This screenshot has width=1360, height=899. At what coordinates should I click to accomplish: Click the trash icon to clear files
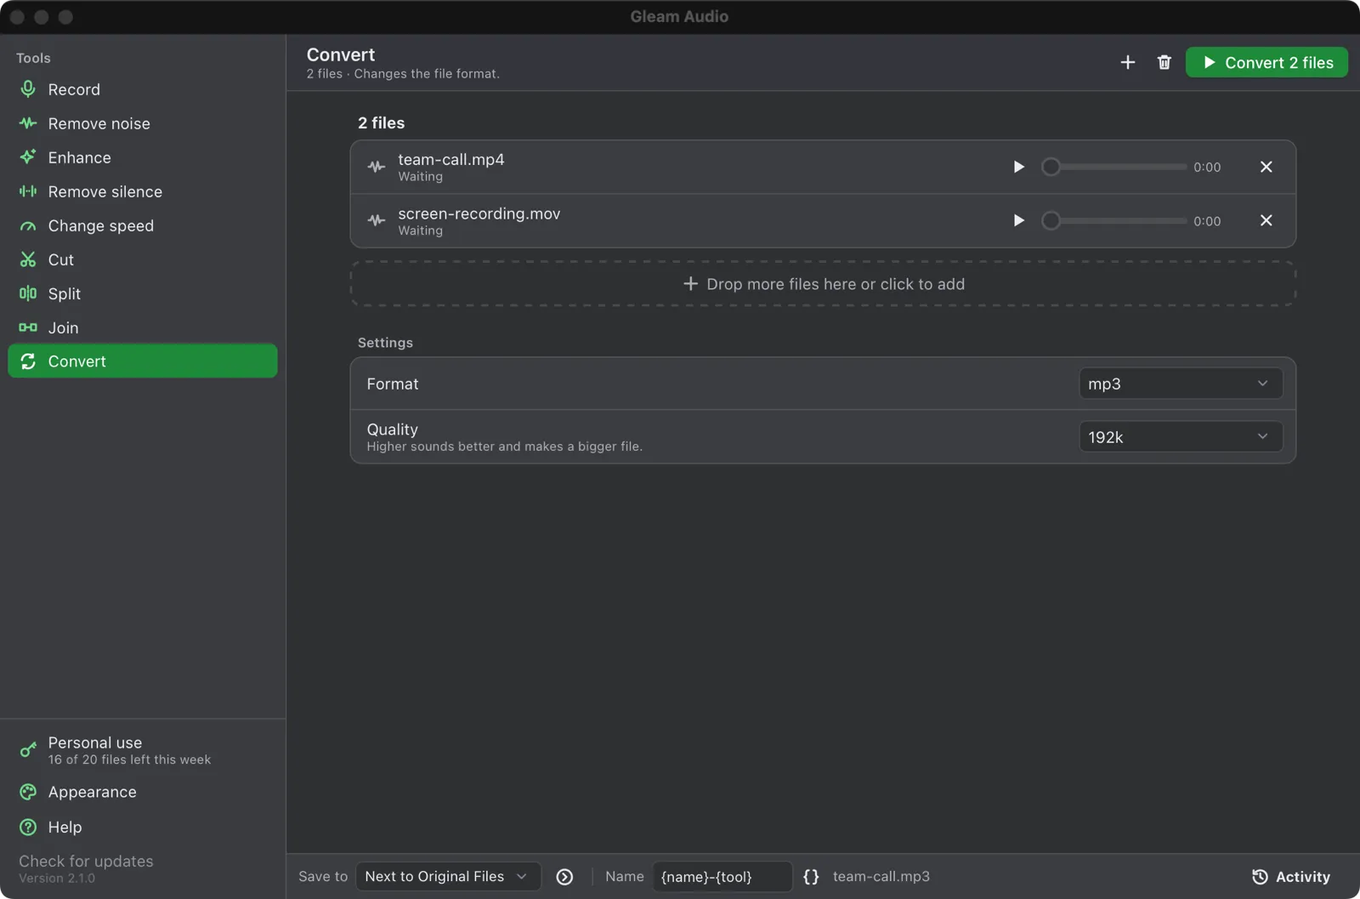tap(1164, 62)
